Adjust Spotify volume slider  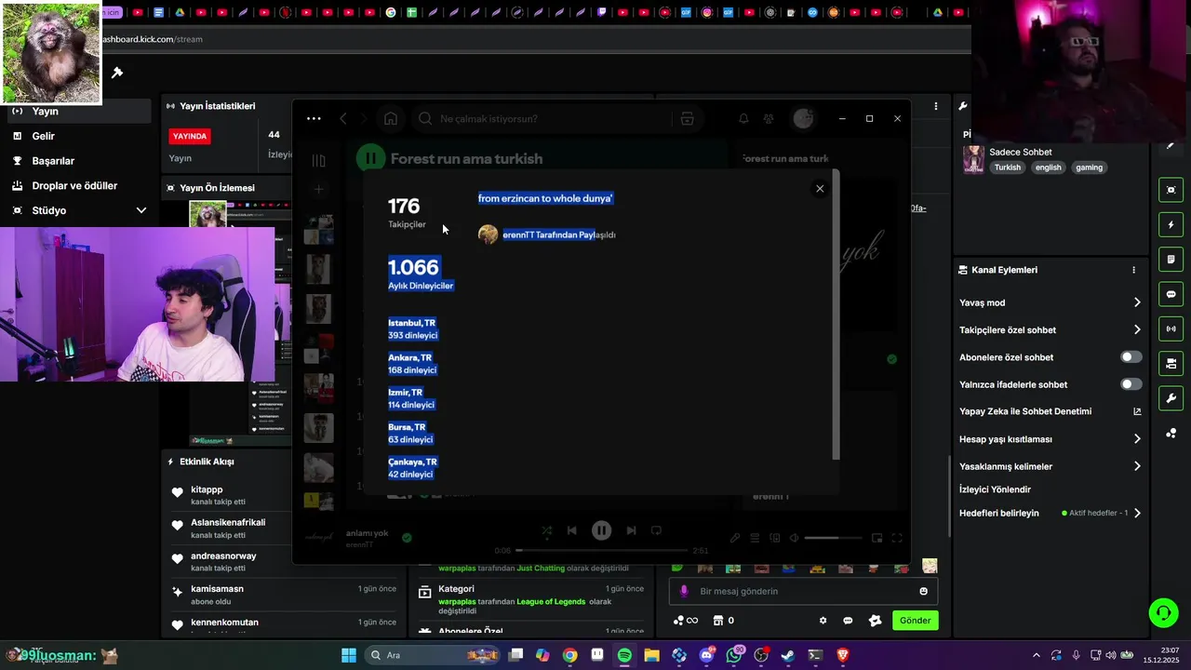(x=834, y=538)
